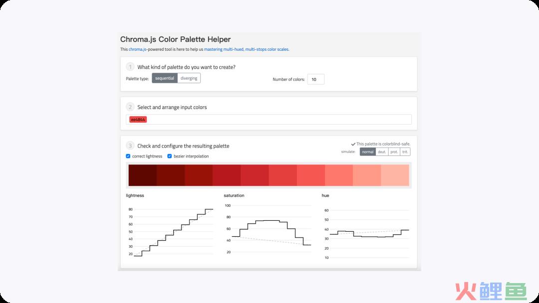The height and width of the screenshot is (303, 539).
Task: Click the step 2 number badge
Action: 130,107
